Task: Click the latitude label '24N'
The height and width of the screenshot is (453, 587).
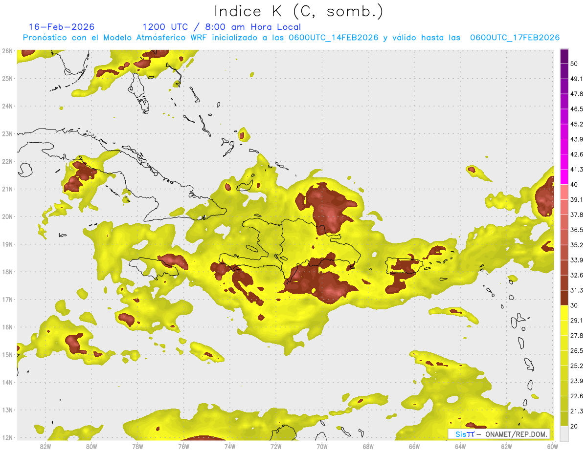Action: pyautogui.click(x=7, y=106)
